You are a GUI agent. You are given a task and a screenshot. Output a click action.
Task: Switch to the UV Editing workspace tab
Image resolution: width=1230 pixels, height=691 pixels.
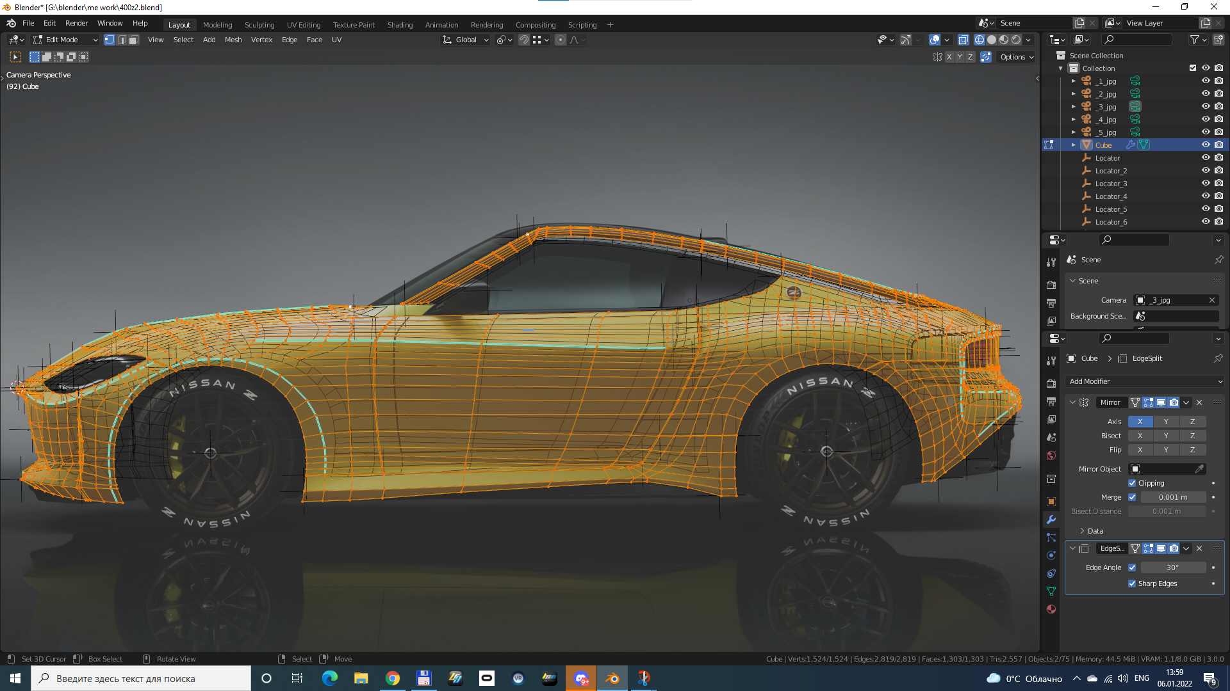[303, 25]
